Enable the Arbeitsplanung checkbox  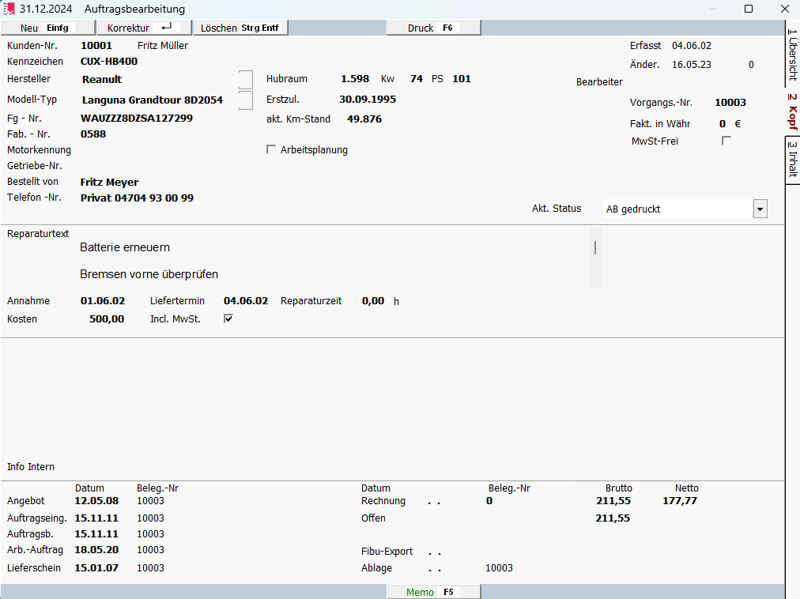coord(272,150)
